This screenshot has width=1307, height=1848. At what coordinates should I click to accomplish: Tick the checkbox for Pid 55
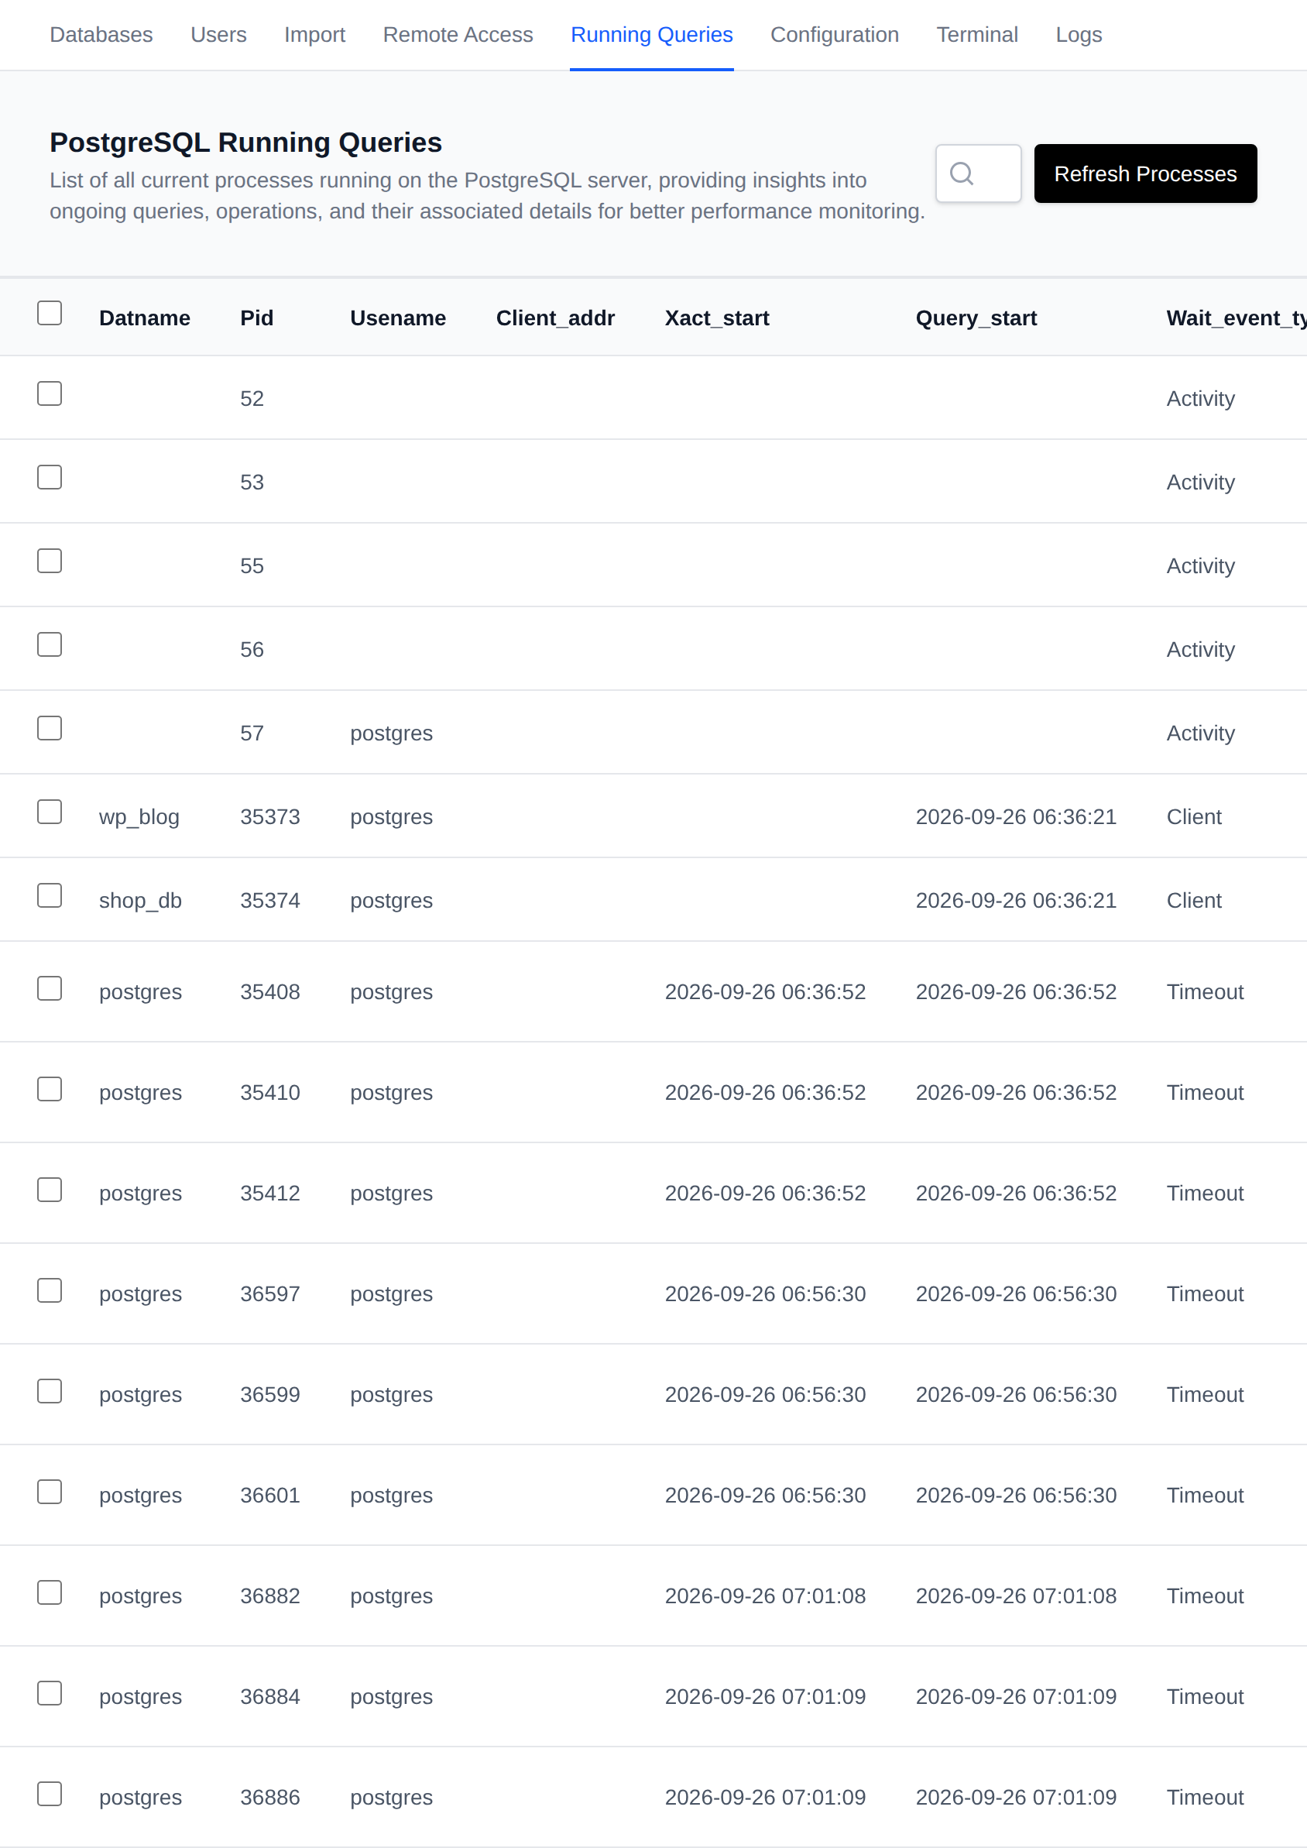50,561
